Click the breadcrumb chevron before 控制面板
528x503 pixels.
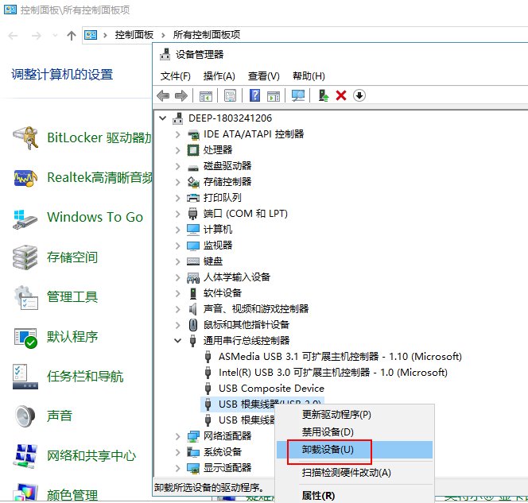[x=106, y=35]
